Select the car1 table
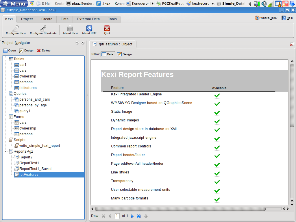The image size is (296, 222). click(x=21, y=65)
